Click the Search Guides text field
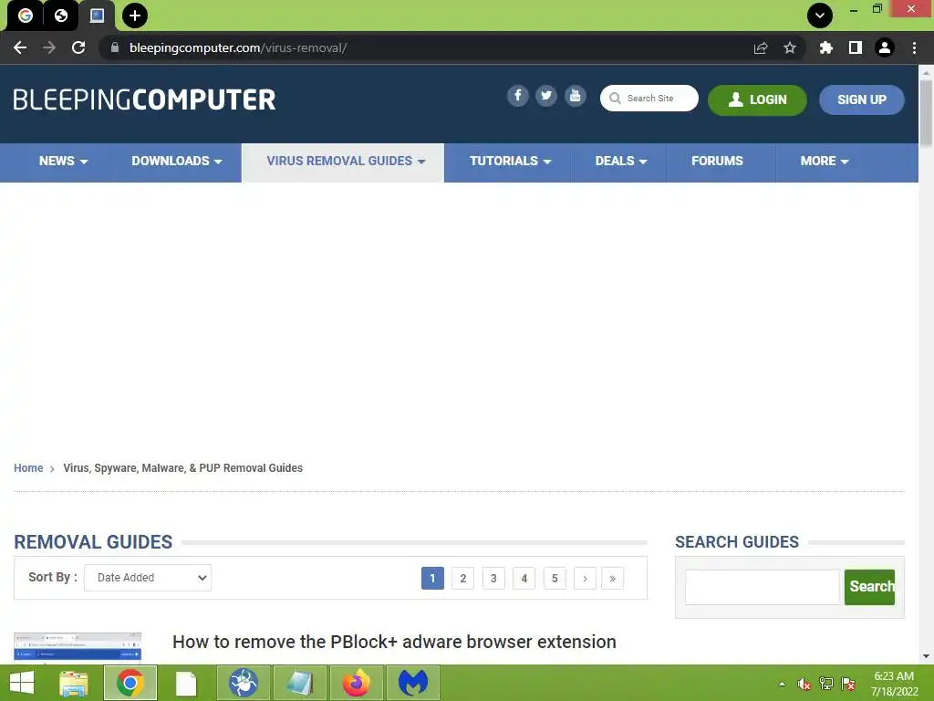934x701 pixels. click(762, 587)
